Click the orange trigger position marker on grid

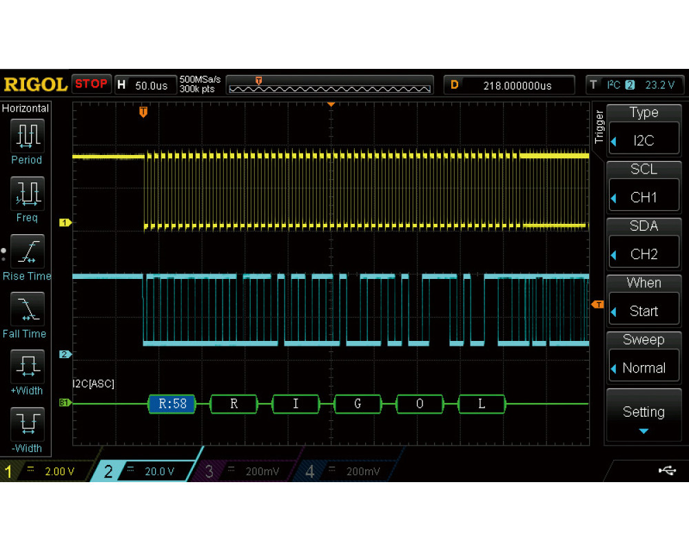[x=143, y=112]
